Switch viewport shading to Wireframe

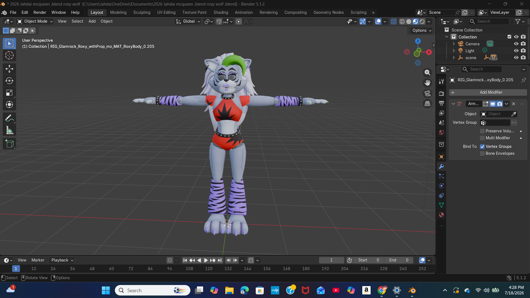[x=402, y=22]
